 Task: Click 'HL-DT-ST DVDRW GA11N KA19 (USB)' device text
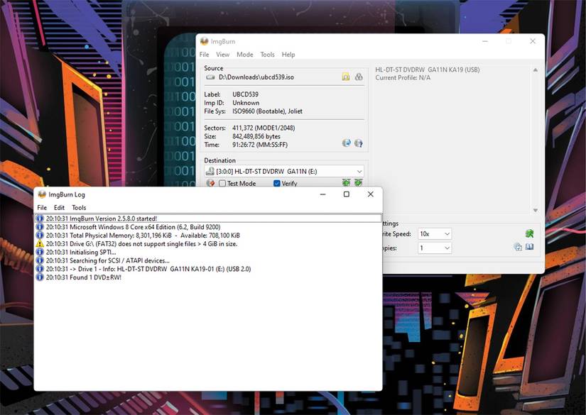click(428, 70)
